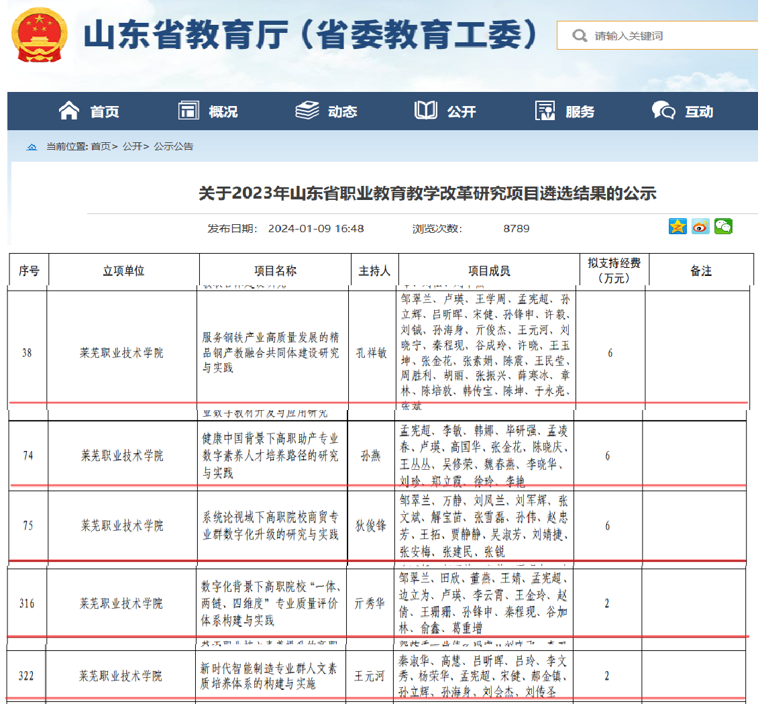758x704 pixels.
Task: Click the 项目名称 column header
Action: point(275,271)
